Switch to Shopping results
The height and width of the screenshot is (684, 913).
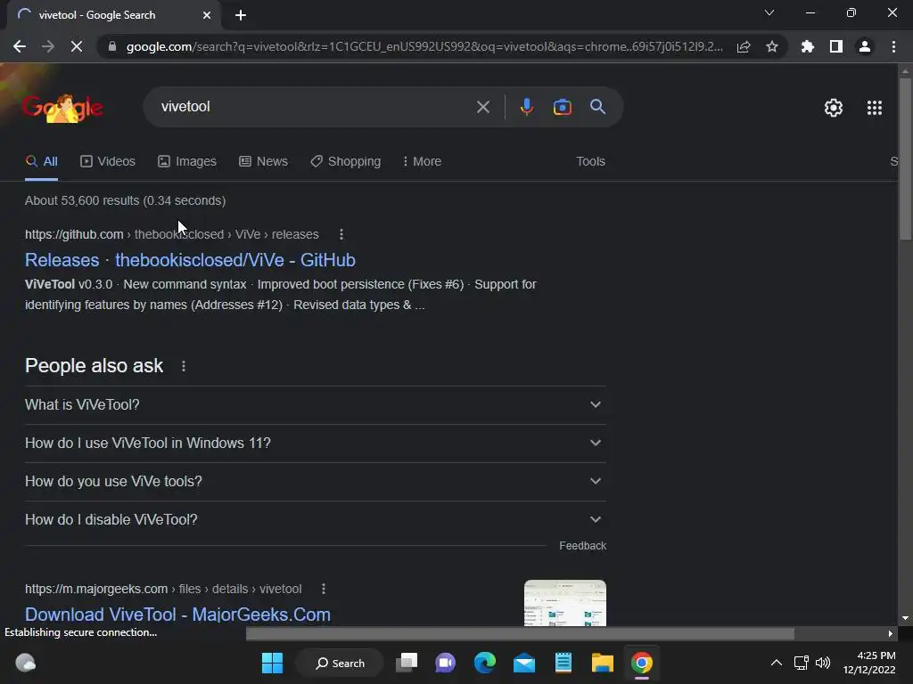(x=345, y=162)
